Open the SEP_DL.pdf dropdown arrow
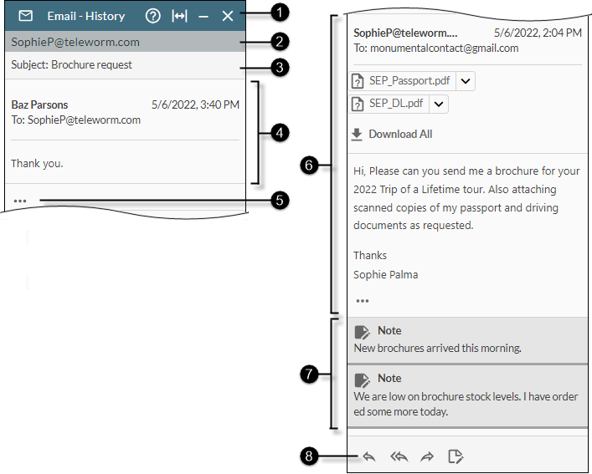592x474 pixels. coord(439,104)
